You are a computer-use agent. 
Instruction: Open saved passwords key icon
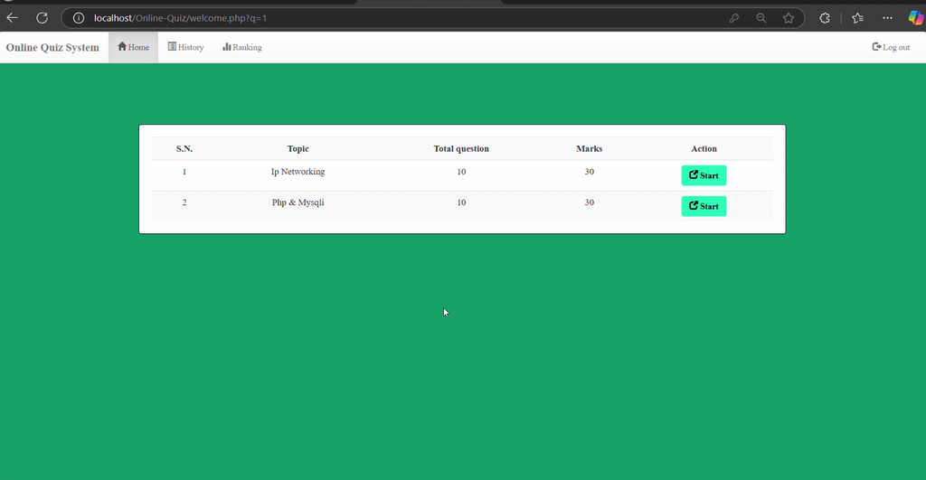point(734,18)
